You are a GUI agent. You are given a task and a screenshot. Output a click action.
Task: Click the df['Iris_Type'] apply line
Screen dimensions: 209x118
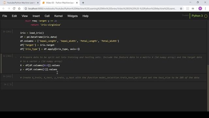coord(50,49)
